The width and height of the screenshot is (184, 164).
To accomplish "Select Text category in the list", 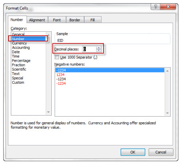I will pyautogui.click(x=16, y=74).
